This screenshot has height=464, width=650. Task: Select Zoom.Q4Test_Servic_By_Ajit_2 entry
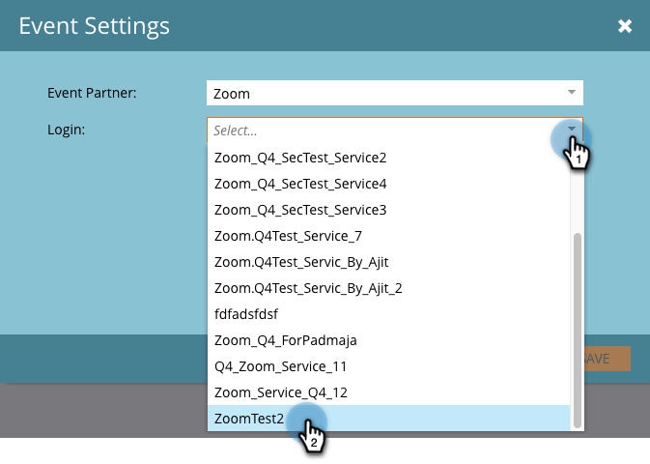[x=388, y=288]
